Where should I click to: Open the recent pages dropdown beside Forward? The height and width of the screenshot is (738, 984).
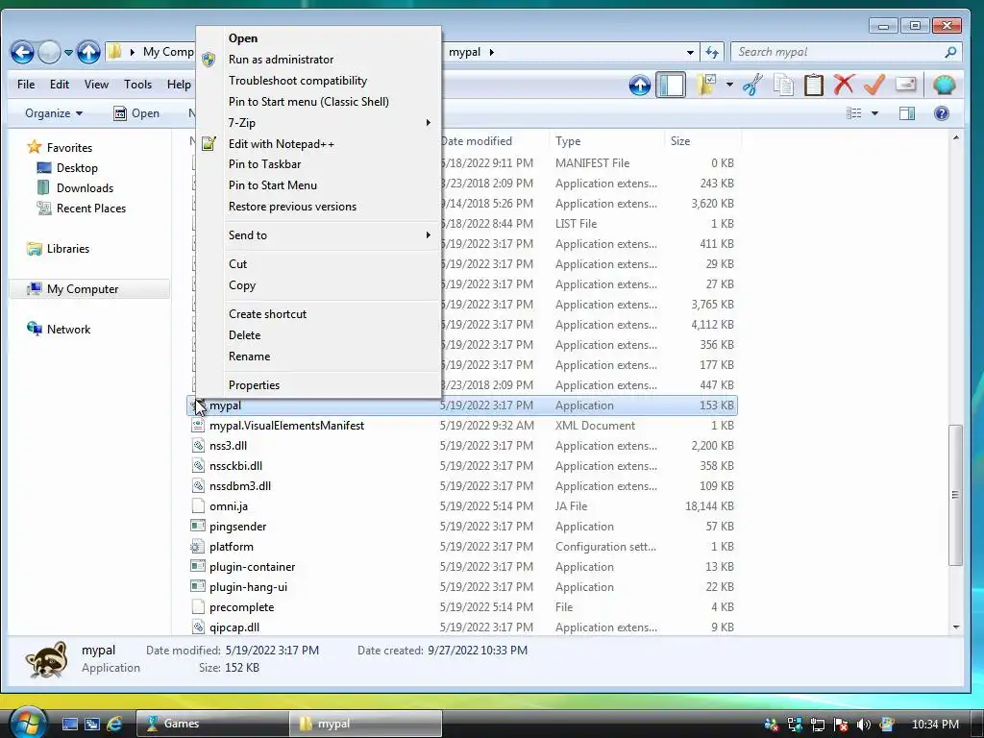point(68,53)
